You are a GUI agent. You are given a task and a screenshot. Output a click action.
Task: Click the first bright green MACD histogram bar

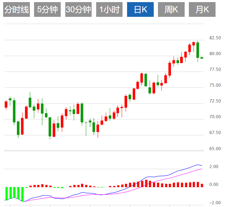tap(7, 194)
